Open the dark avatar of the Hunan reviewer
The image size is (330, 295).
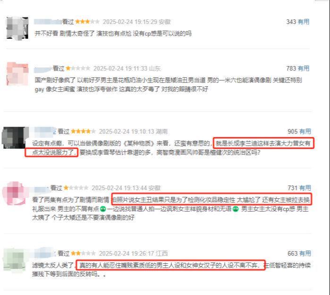click(x=16, y=138)
